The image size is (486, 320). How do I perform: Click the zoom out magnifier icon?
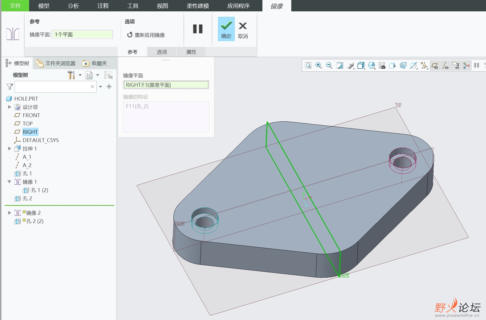[329, 66]
